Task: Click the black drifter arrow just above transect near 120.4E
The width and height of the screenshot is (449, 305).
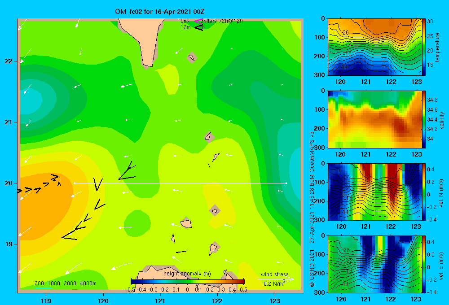Action: tap(127, 171)
